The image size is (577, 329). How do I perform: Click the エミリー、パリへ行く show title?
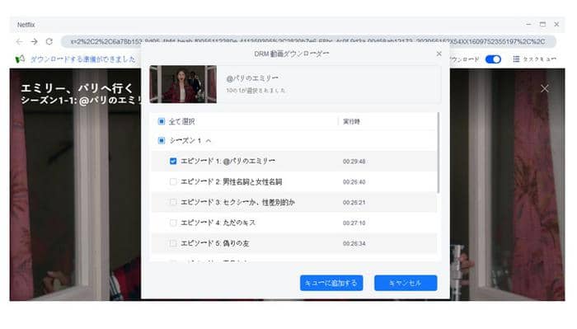77,88
